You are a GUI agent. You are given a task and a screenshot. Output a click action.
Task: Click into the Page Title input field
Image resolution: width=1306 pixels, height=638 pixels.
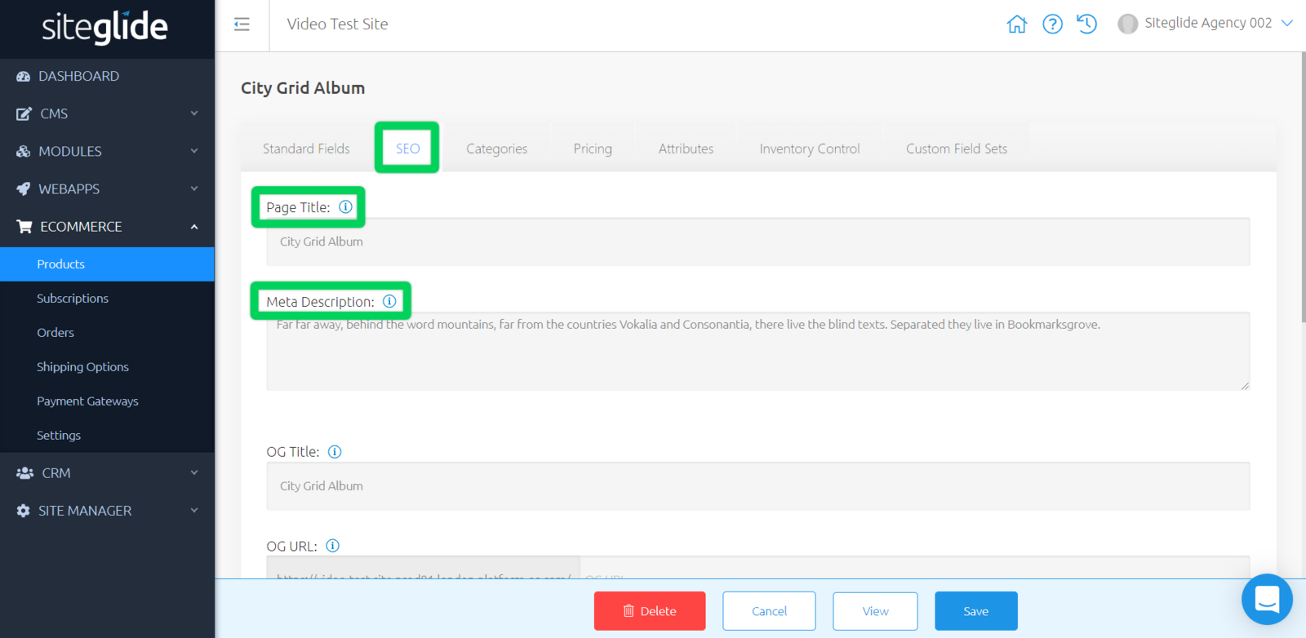(757, 242)
